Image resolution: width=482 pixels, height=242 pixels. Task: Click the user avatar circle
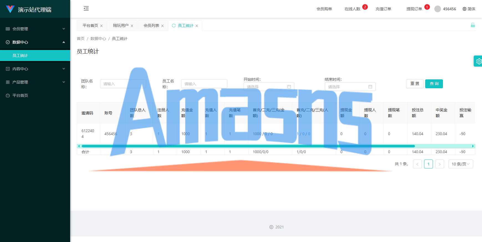point(438,9)
